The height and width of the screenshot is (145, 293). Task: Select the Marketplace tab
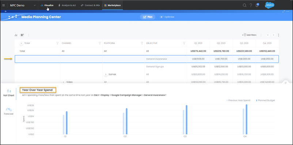(113, 5)
